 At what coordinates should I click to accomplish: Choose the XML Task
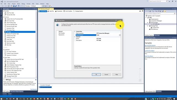[x=9, y=45]
